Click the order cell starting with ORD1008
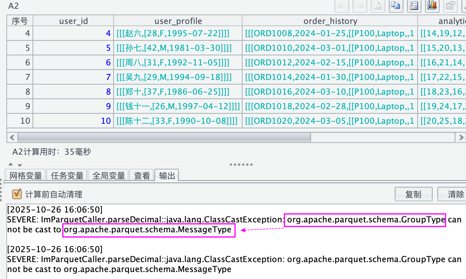This screenshot has height=279, width=466. click(x=330, y=33)
